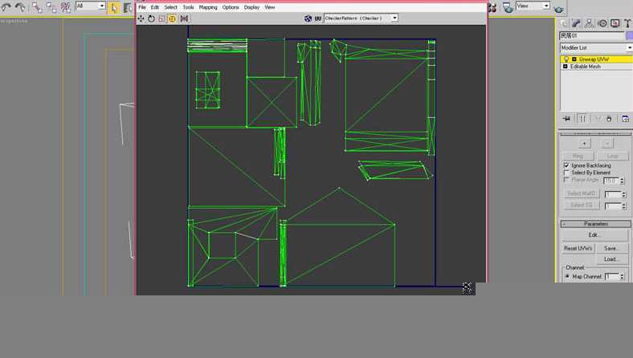
Task: Switch to the Motion command panel tab
Action: click(602, 23)
